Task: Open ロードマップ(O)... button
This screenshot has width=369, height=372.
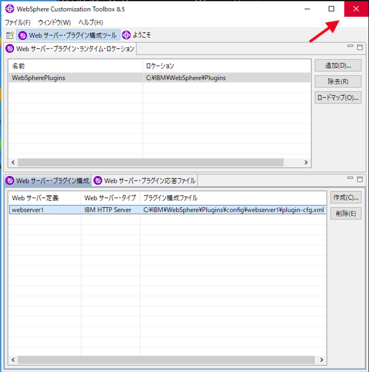Action: (338, 98)
